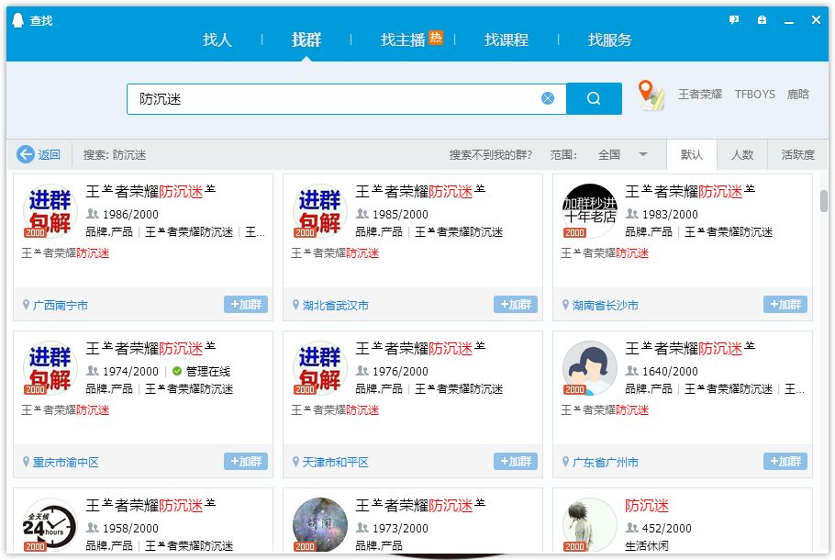Click the results vertical scrollbar thumb
Image resolution: width=835 pixels, height=560 pixels.
[x=823, y=201]
